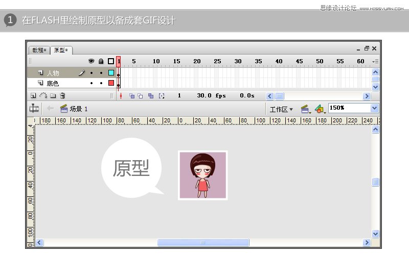Click the 场景 1 scene label
The width and height of the screenshot is (409, 255).
pos(79,109)
